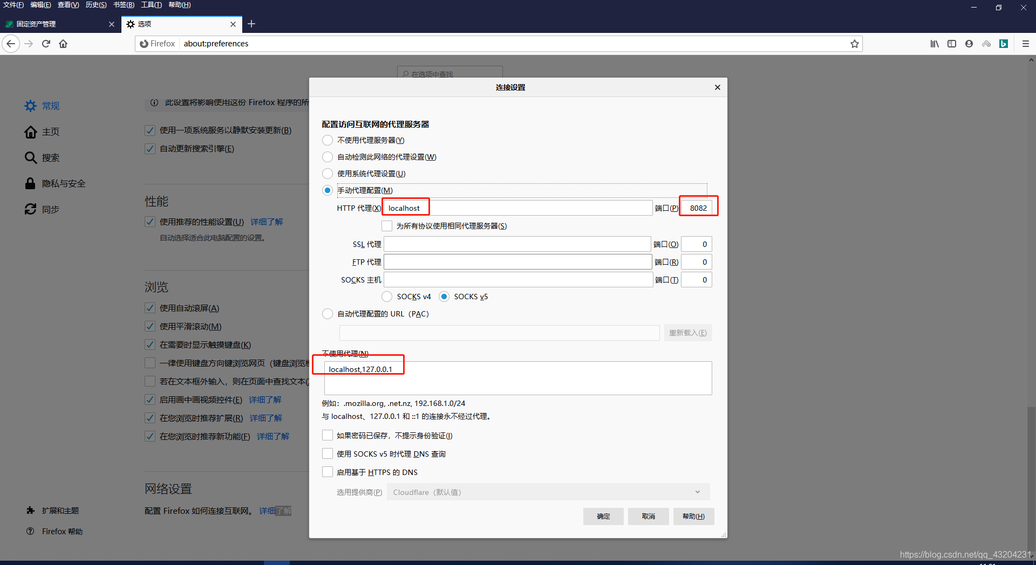1036x565 pixels.
Task: Reload the current page
Action: click(x=46, y=44)
